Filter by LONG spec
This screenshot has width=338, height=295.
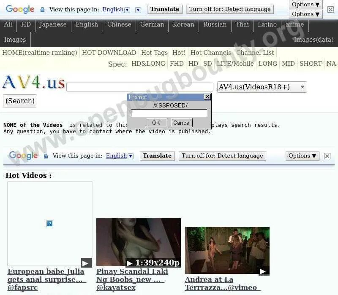[x=268, y=64]
